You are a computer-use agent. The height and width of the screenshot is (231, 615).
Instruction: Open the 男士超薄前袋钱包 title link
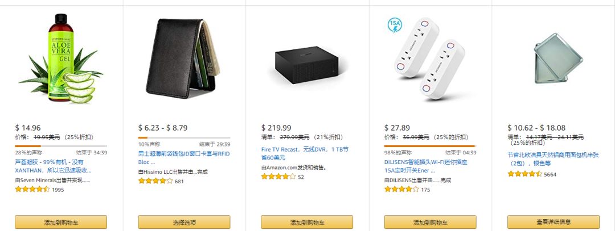click(184, 157)
